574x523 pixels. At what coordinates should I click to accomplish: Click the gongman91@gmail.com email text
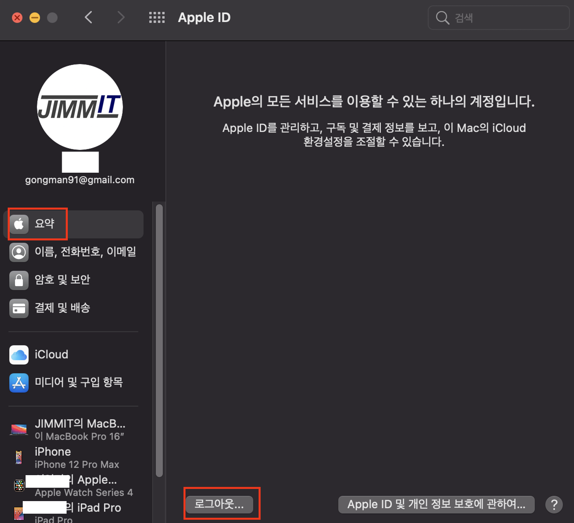[80, 180]
